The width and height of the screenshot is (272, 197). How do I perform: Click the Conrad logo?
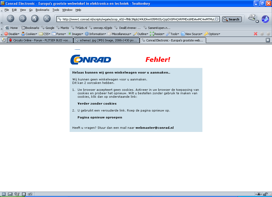click(91, 60)
